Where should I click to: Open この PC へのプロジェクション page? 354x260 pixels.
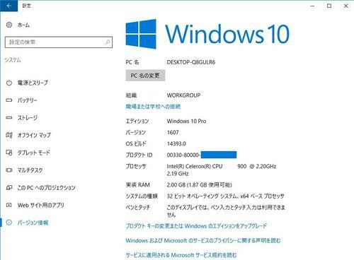point(46,188)
